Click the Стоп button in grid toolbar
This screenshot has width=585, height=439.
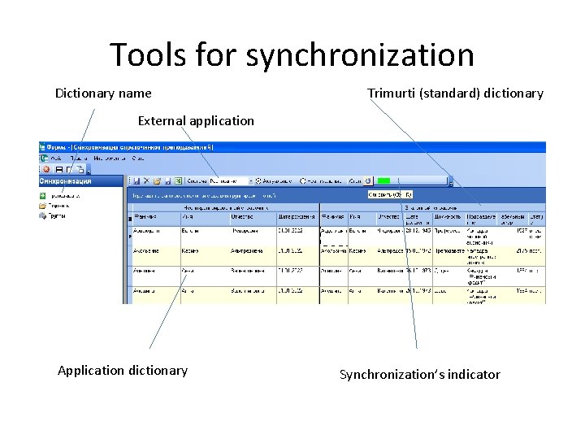click(355, 181)
